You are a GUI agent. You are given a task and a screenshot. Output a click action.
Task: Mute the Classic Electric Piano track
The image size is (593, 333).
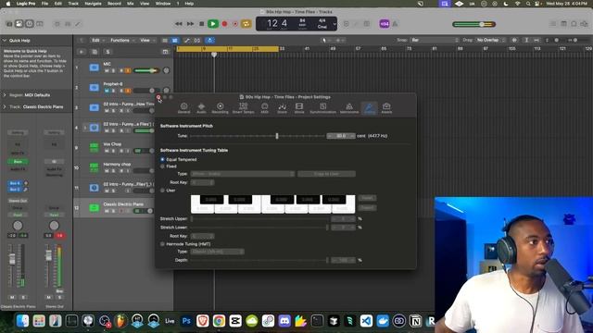pos(107,211)
